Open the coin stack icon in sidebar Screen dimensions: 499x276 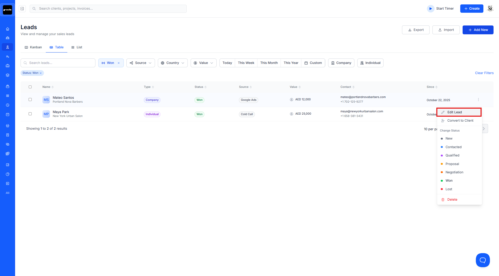[8, 154]
